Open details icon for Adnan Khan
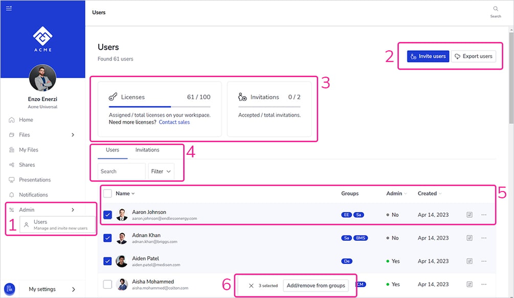This screenshot has height=298, width=514. click(470, 238)
